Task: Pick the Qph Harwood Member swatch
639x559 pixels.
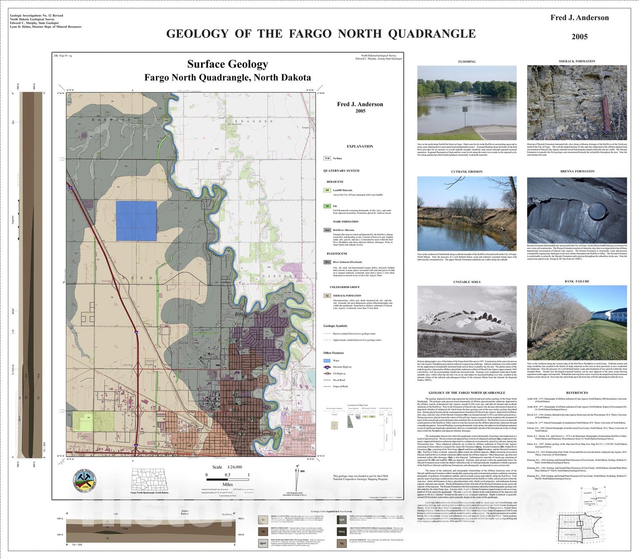Action: coord(342,520)
